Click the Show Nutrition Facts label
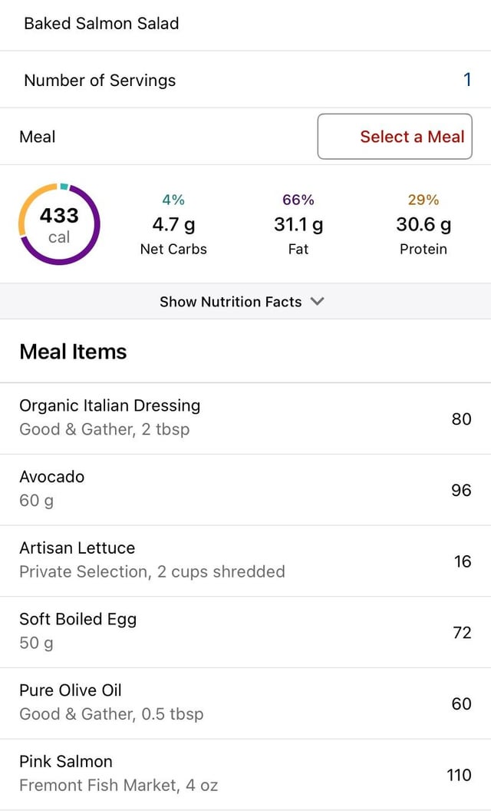491x811 pixels. [230, 302]
